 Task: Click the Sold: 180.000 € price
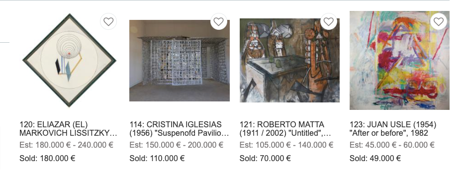point(47,159)
